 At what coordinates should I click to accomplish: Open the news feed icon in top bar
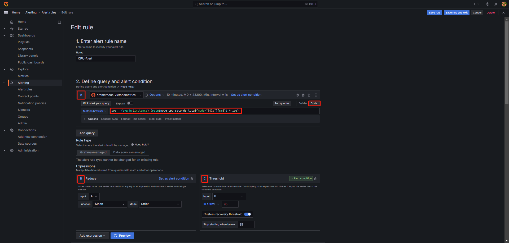click(496, 4)
